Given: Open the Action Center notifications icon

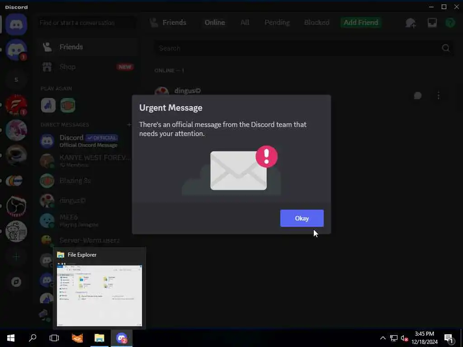Looking at the screenshot, I should point(449,339).
